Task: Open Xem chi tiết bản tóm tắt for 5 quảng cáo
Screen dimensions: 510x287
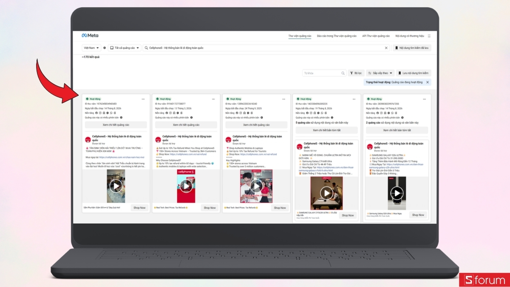Action: [x=327, y=130]
